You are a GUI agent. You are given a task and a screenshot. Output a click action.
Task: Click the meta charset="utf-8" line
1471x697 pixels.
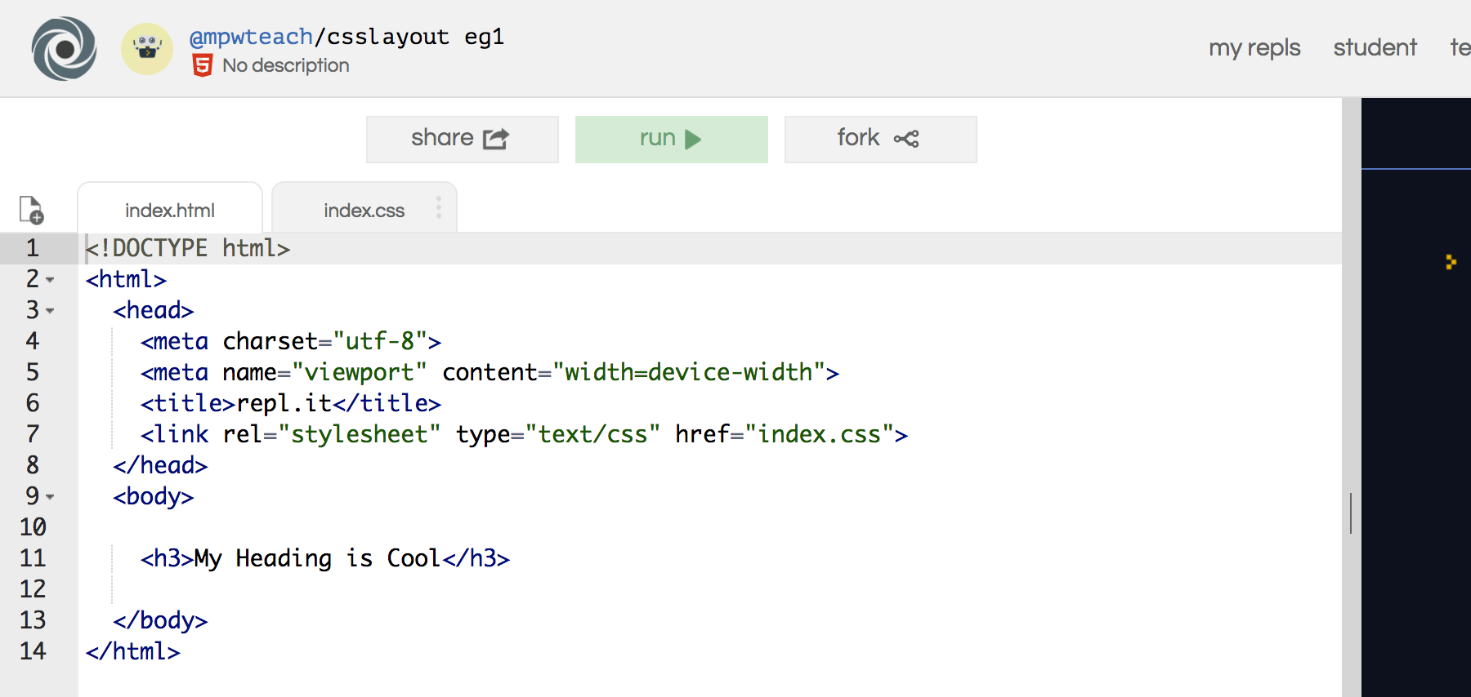click(291, 341)
